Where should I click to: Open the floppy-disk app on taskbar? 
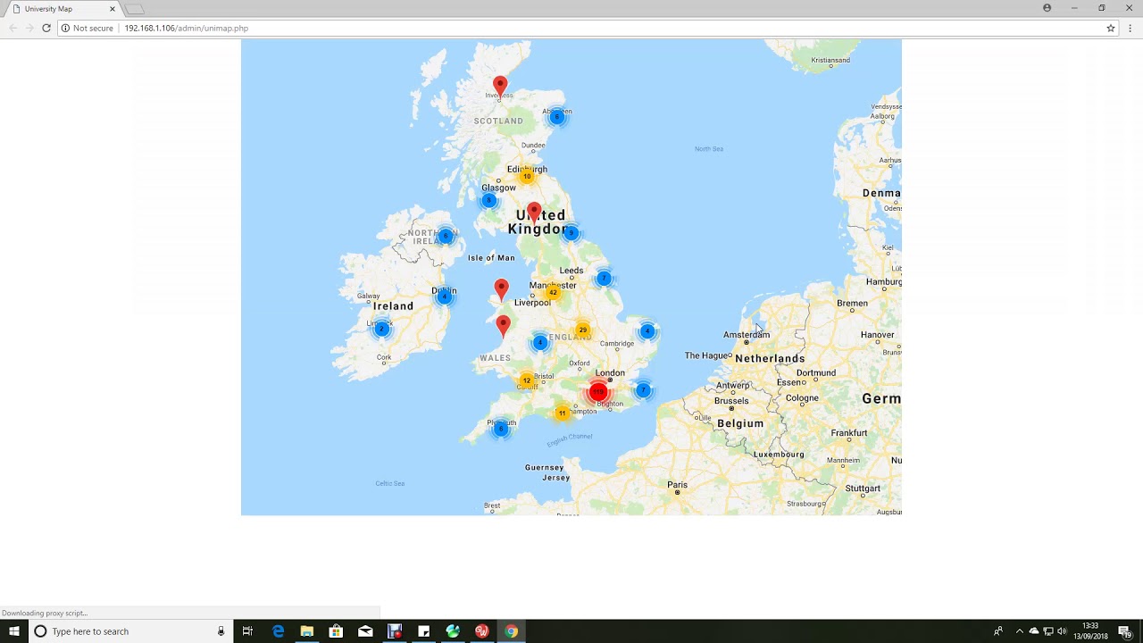pyautogui.click(x=395, y=631)
